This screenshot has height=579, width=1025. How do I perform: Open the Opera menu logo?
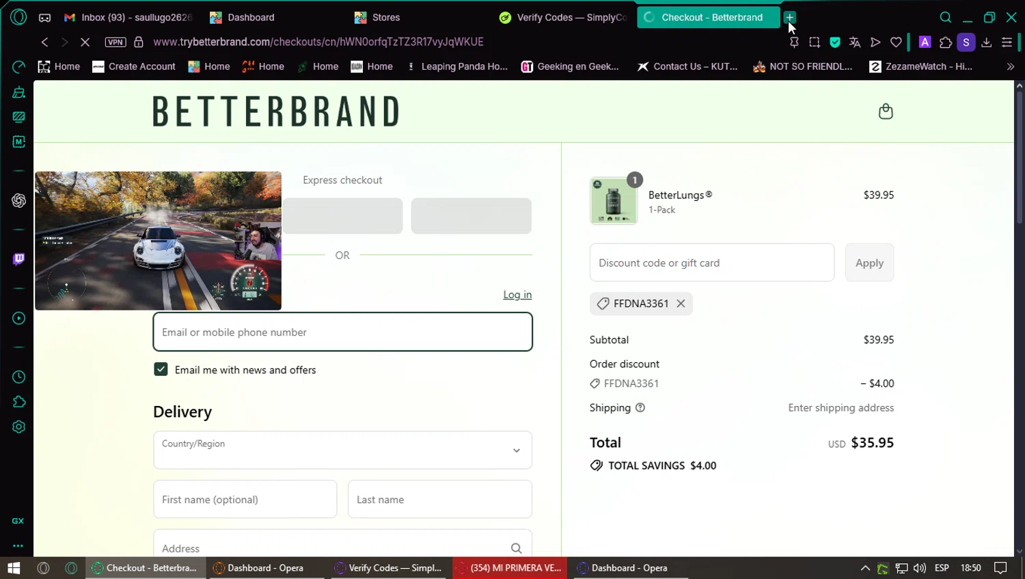(18, 17)
